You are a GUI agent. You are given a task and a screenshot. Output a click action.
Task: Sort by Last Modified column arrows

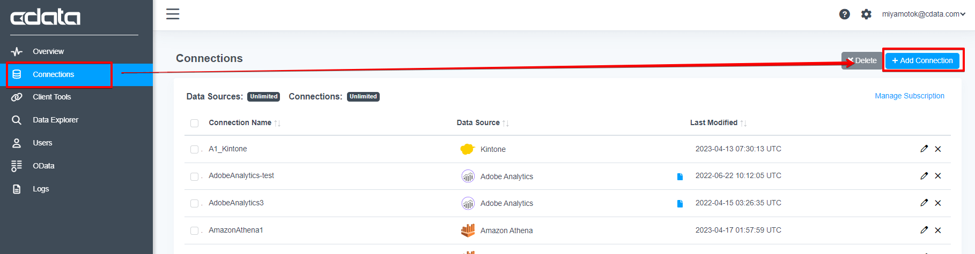[743, 123]
